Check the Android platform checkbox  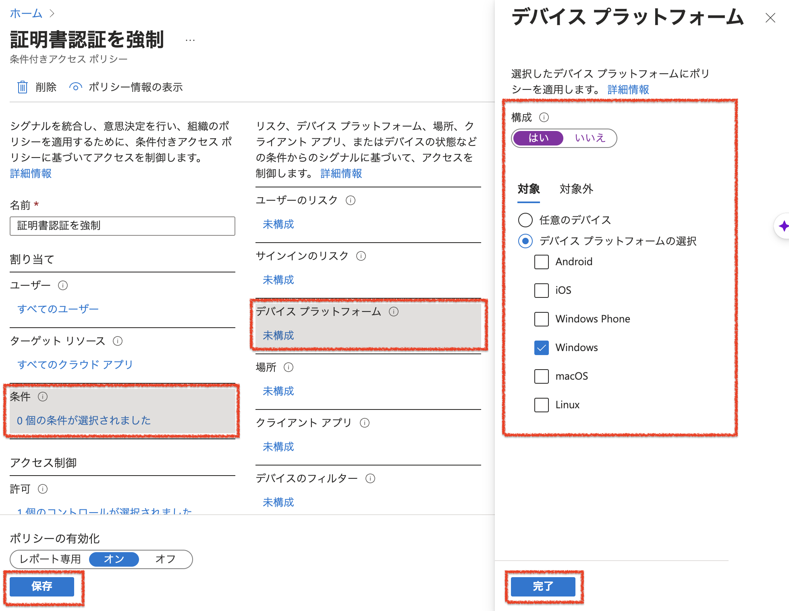click(541, 262)
